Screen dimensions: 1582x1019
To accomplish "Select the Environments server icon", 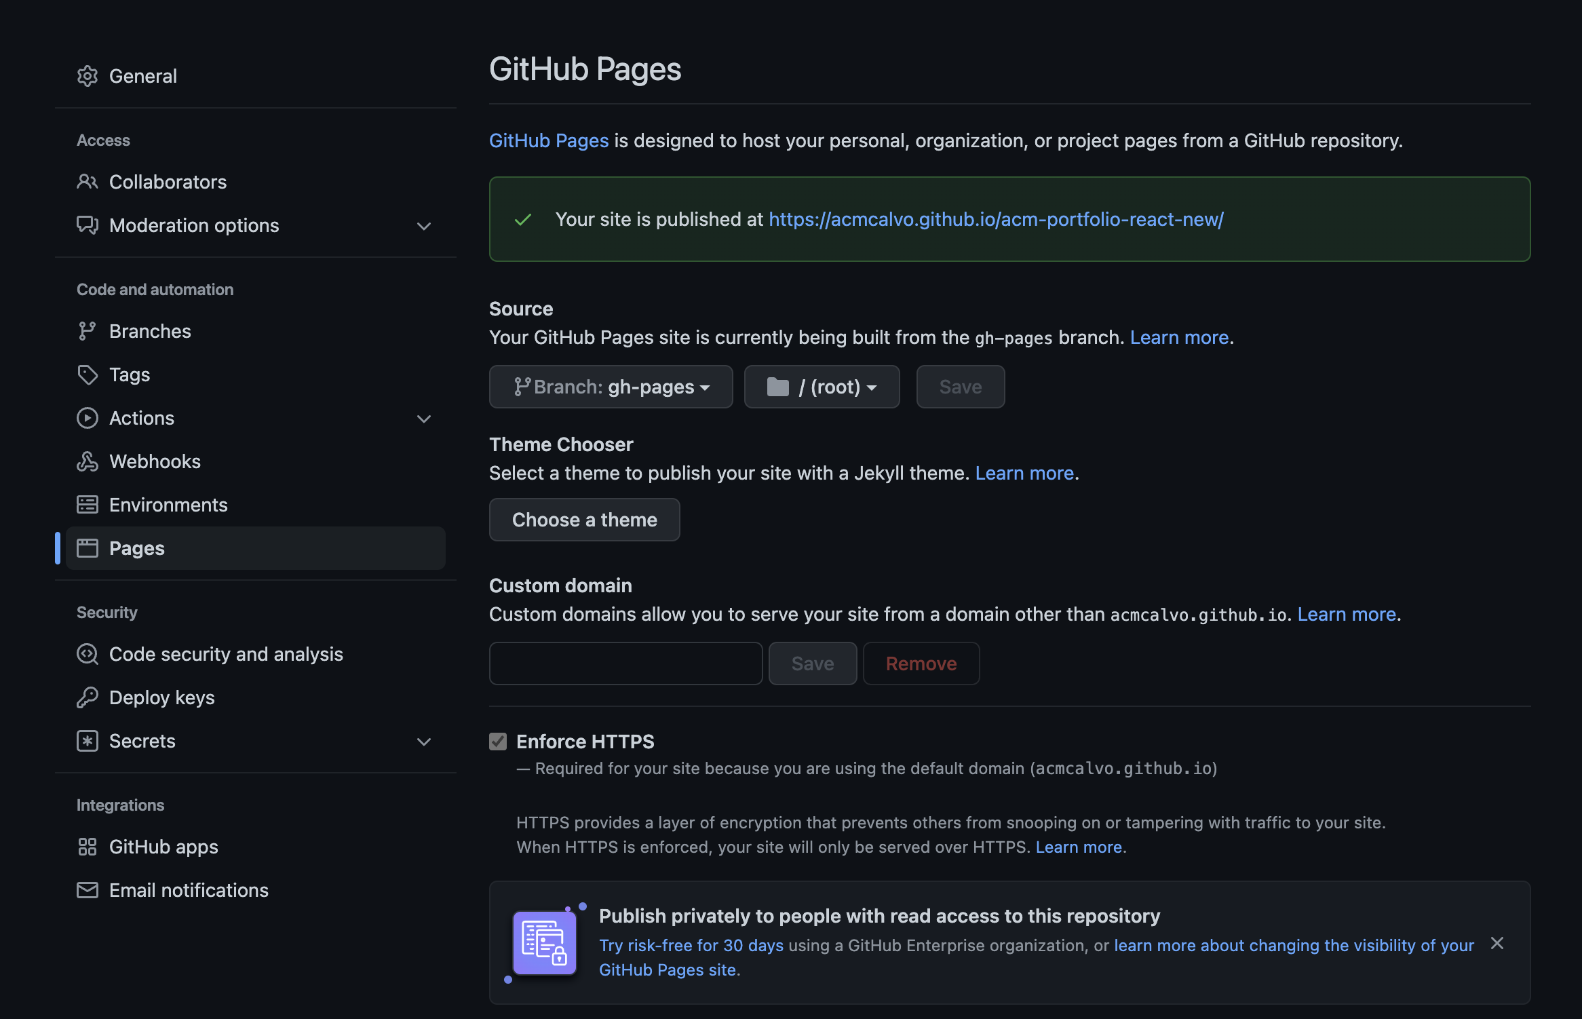I will (88, 504).
